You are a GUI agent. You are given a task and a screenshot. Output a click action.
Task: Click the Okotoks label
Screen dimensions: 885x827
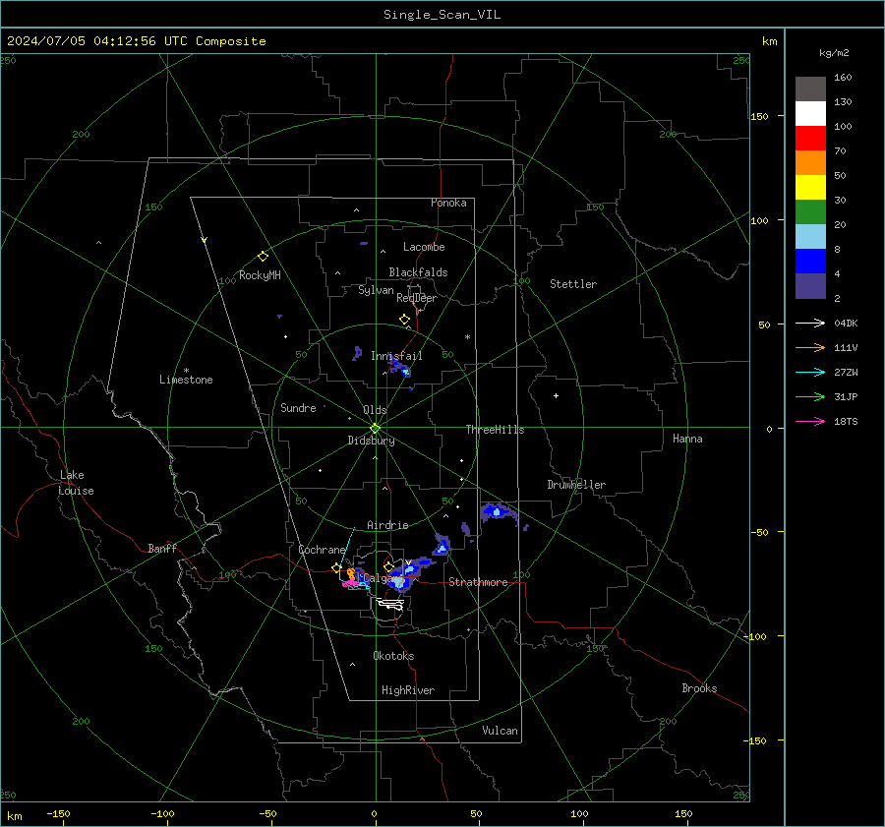(x=393, y=656)
